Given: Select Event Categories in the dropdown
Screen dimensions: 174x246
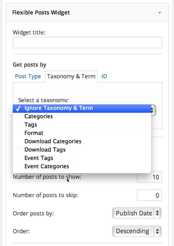Looking at the screenshot, I should (x=47, y=166).
